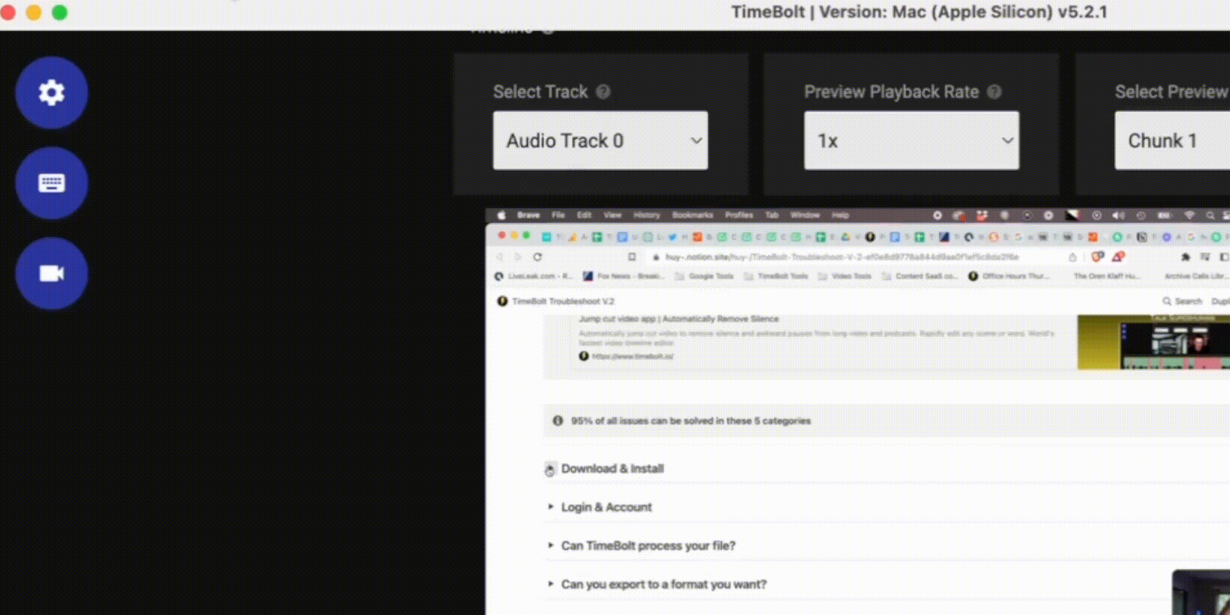
Task: Open the Fox News bookmark
Action: [x=624, y=276]
